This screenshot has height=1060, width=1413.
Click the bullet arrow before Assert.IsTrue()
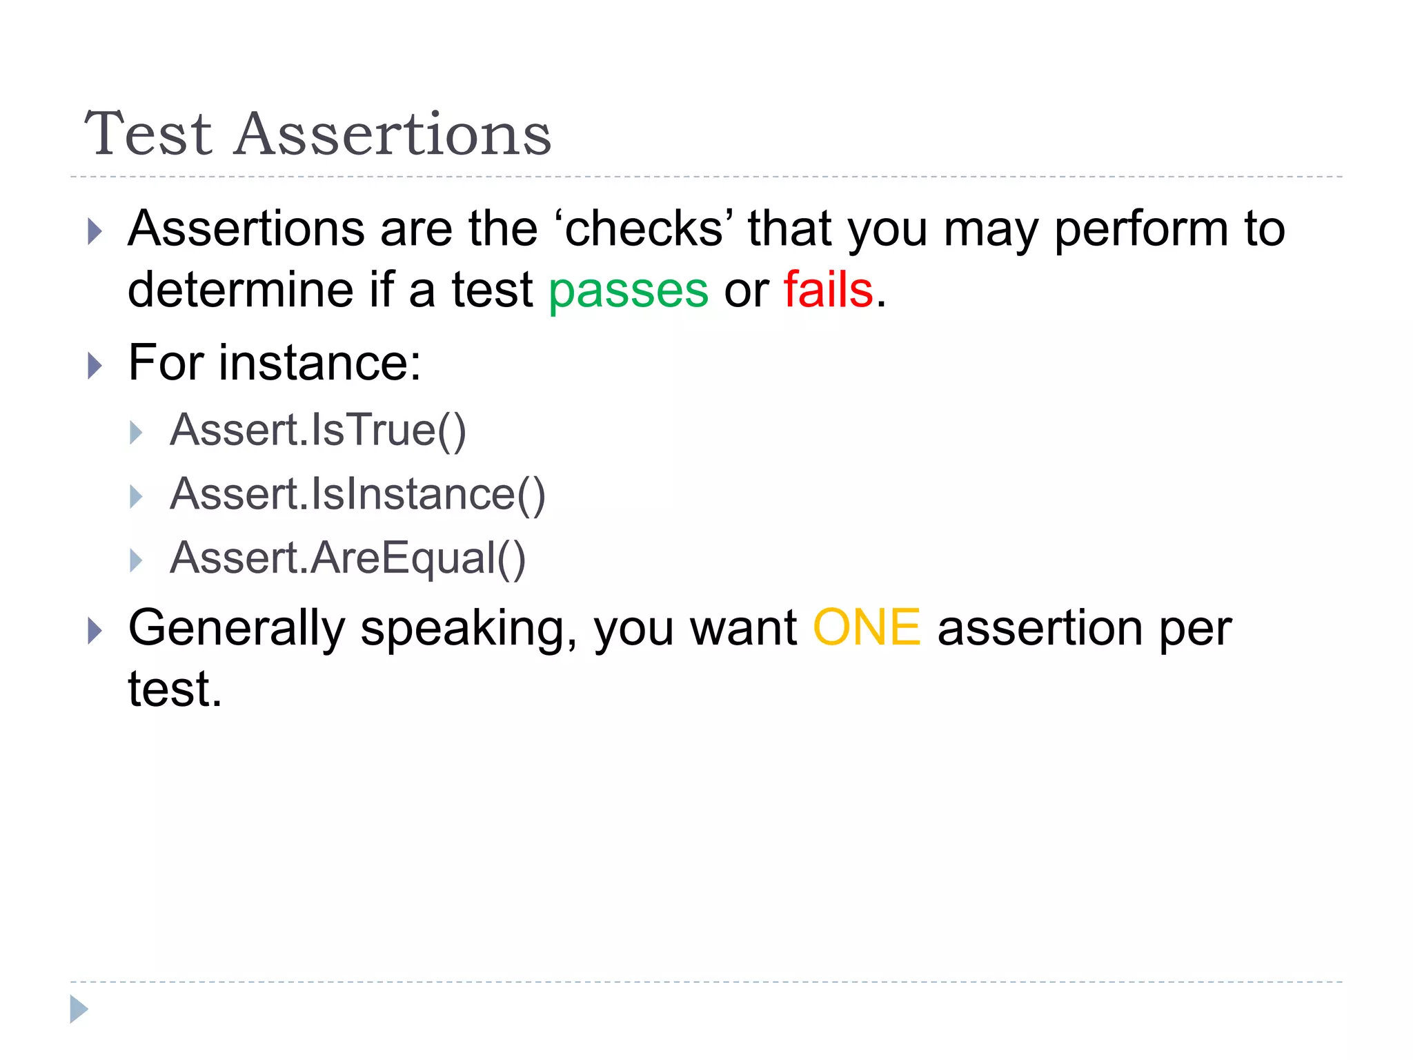[136, 433]
